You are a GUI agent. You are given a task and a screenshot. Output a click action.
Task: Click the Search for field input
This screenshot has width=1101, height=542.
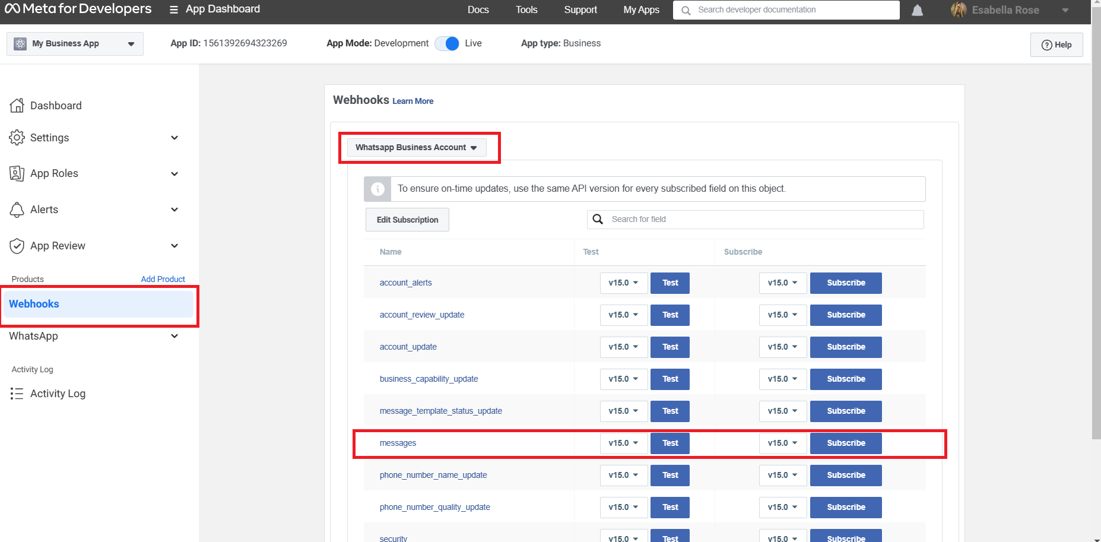click(756, 220)
